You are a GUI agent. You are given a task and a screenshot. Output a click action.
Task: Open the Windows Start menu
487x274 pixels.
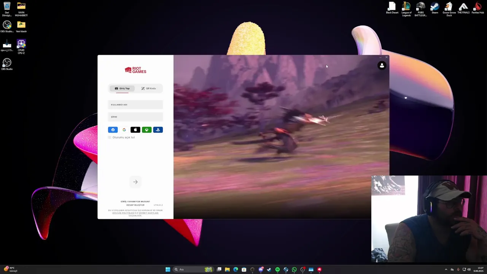[x=168, y=269]
